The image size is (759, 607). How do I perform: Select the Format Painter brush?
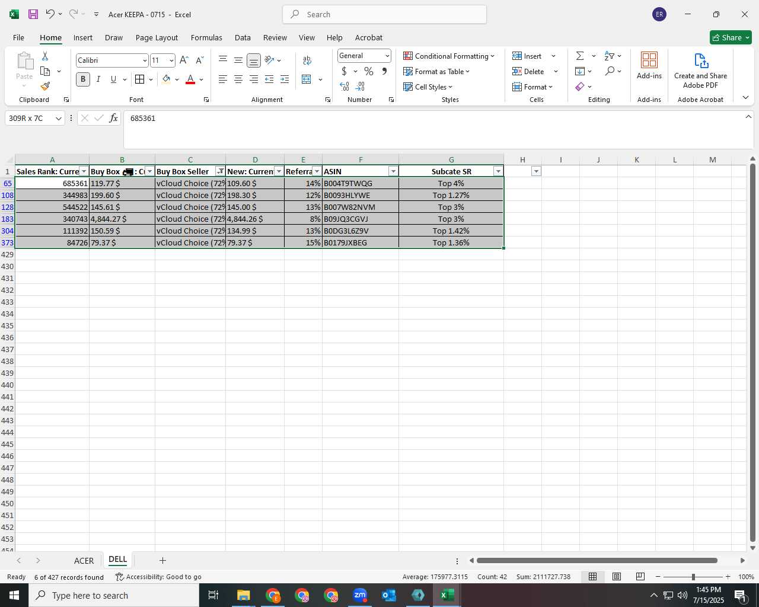point(45,86)
